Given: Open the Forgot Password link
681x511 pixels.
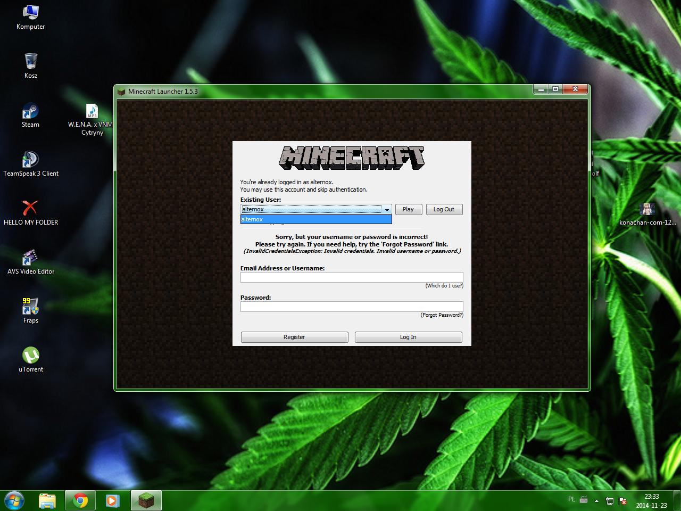Looking at the screenshot, I should (442, 315).
